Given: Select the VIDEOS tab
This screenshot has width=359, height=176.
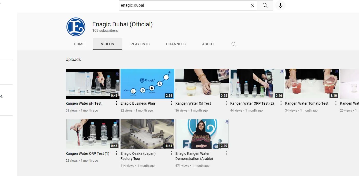Looking at the screenshot, I should (x=107, y=44).
